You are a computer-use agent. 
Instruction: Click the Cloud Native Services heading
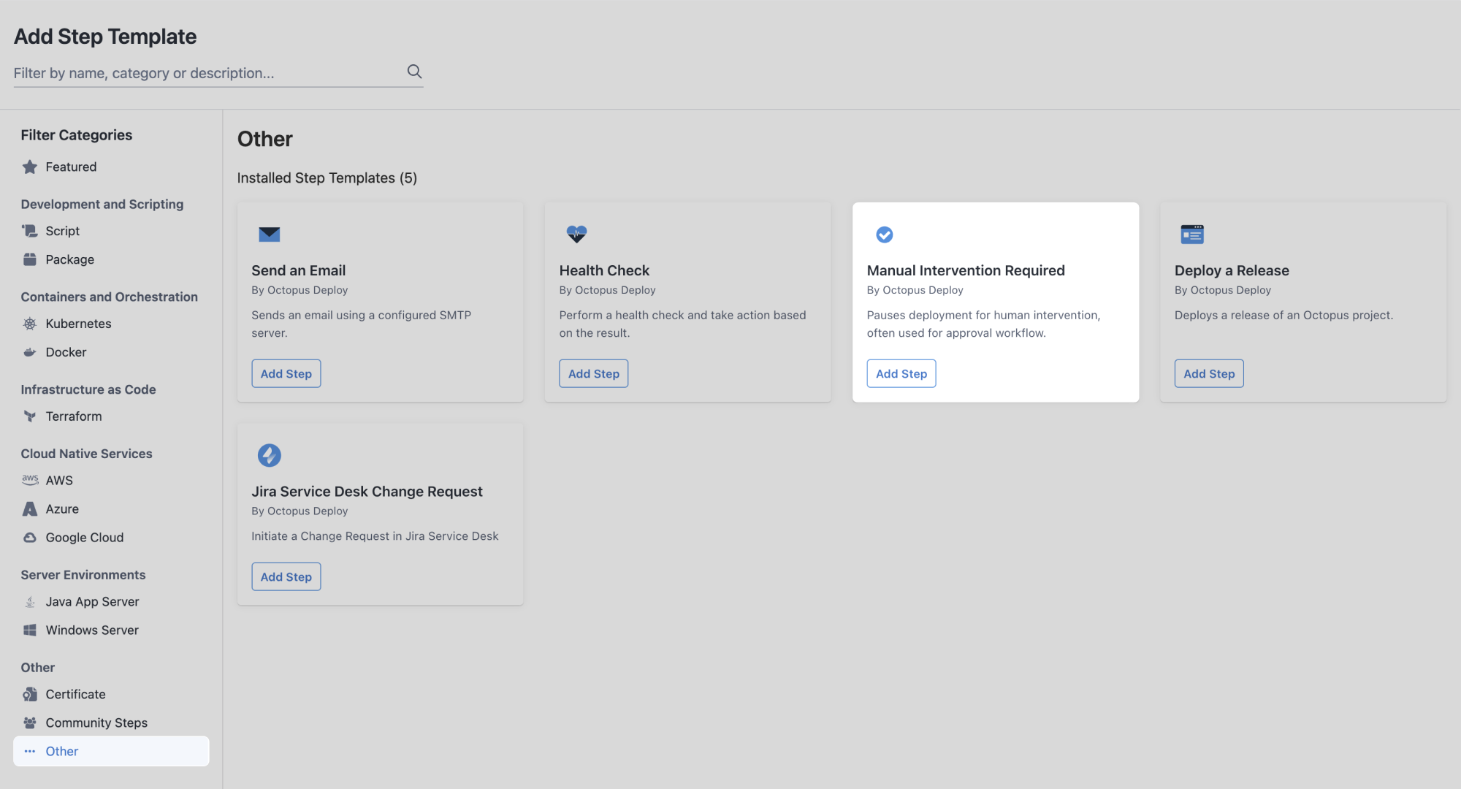point(86,454)
